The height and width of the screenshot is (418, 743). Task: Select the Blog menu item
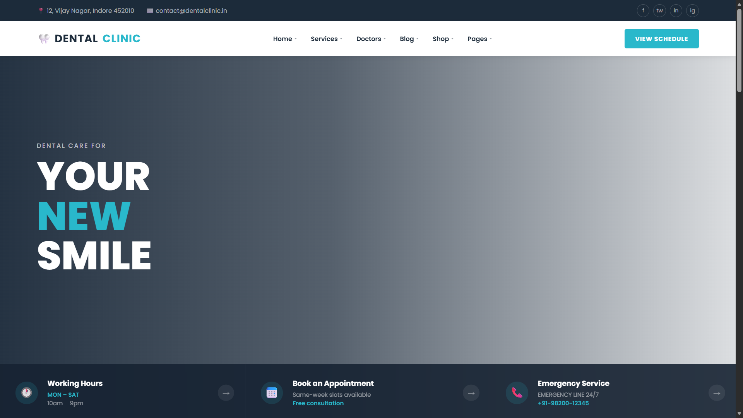pos(409,39)
